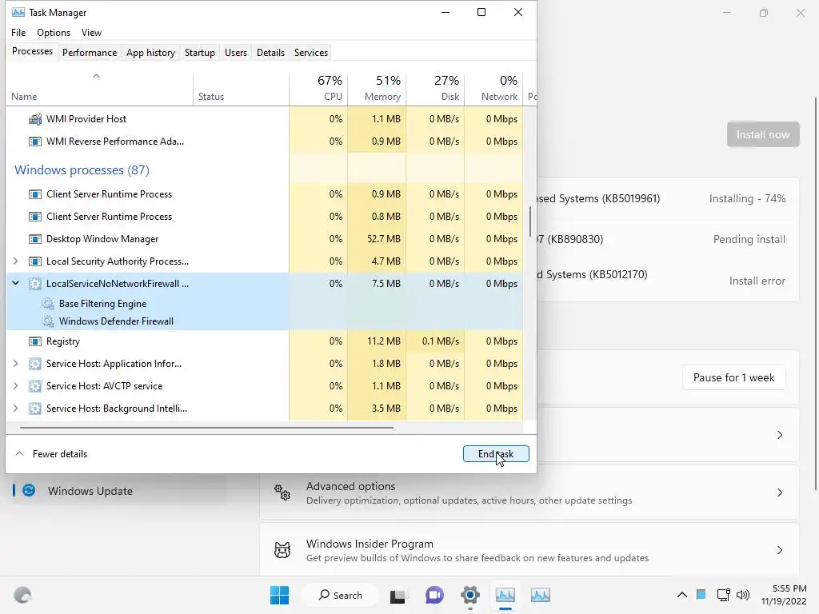Click the WMI Provider Host process icon

(x=35, y=119)
